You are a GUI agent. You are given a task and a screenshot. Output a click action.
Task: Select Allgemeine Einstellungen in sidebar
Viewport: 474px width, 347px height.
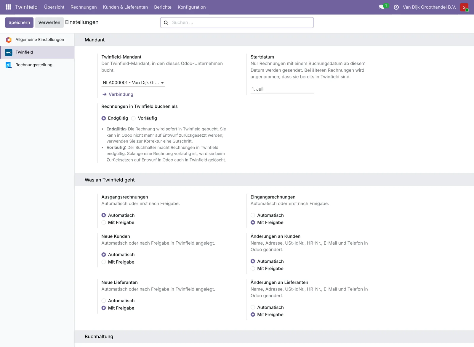click(x=37, y=40)
